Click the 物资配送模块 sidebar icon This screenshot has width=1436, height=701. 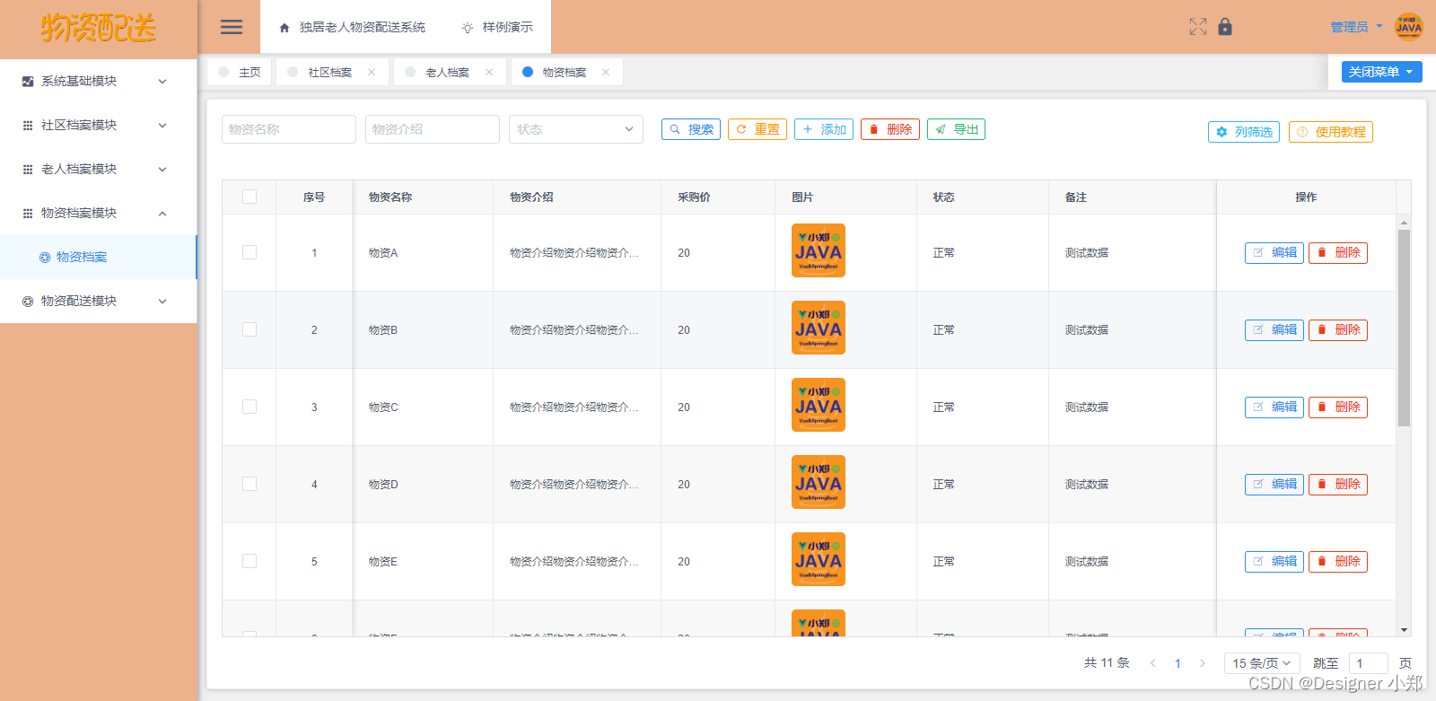[x=28, y=302]
